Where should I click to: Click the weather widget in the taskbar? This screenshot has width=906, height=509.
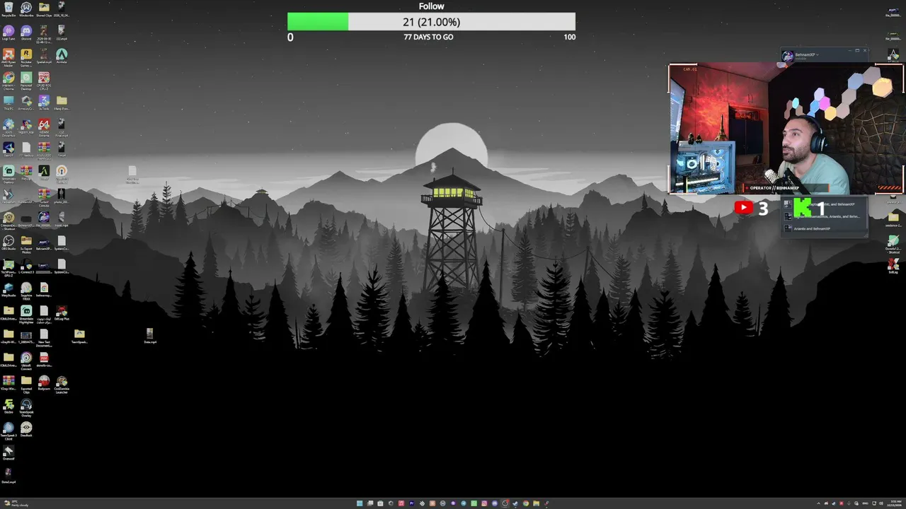(16, 503)
